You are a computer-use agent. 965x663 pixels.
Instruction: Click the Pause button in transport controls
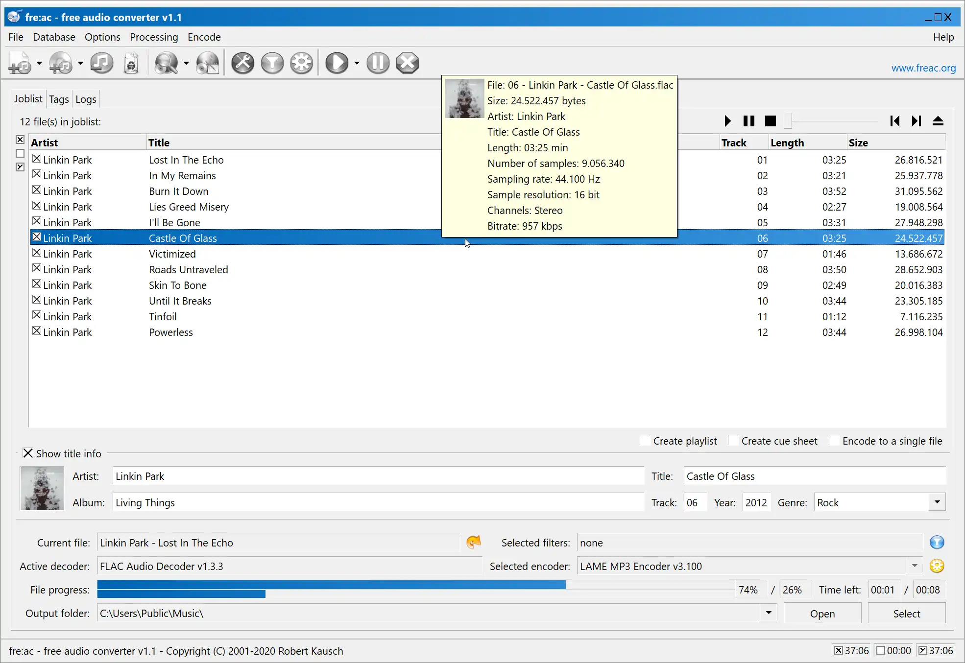point(749,120)
